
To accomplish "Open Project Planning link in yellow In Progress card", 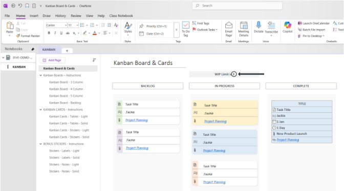I will (x=215, y=121).
